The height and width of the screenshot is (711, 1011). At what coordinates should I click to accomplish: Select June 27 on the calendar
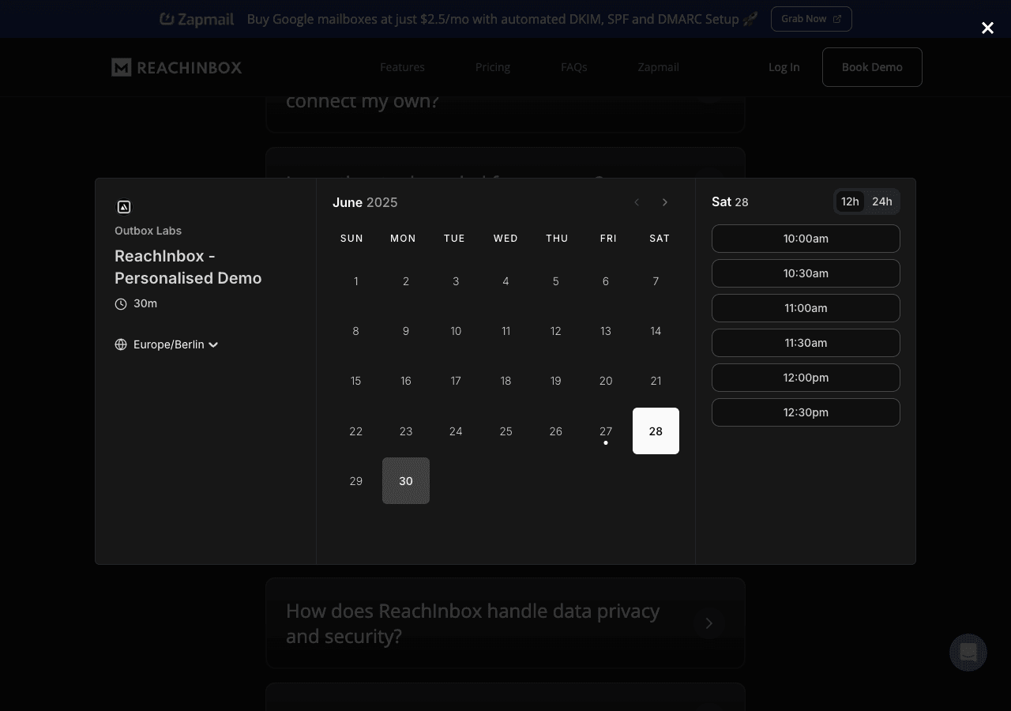pos(606,431)
